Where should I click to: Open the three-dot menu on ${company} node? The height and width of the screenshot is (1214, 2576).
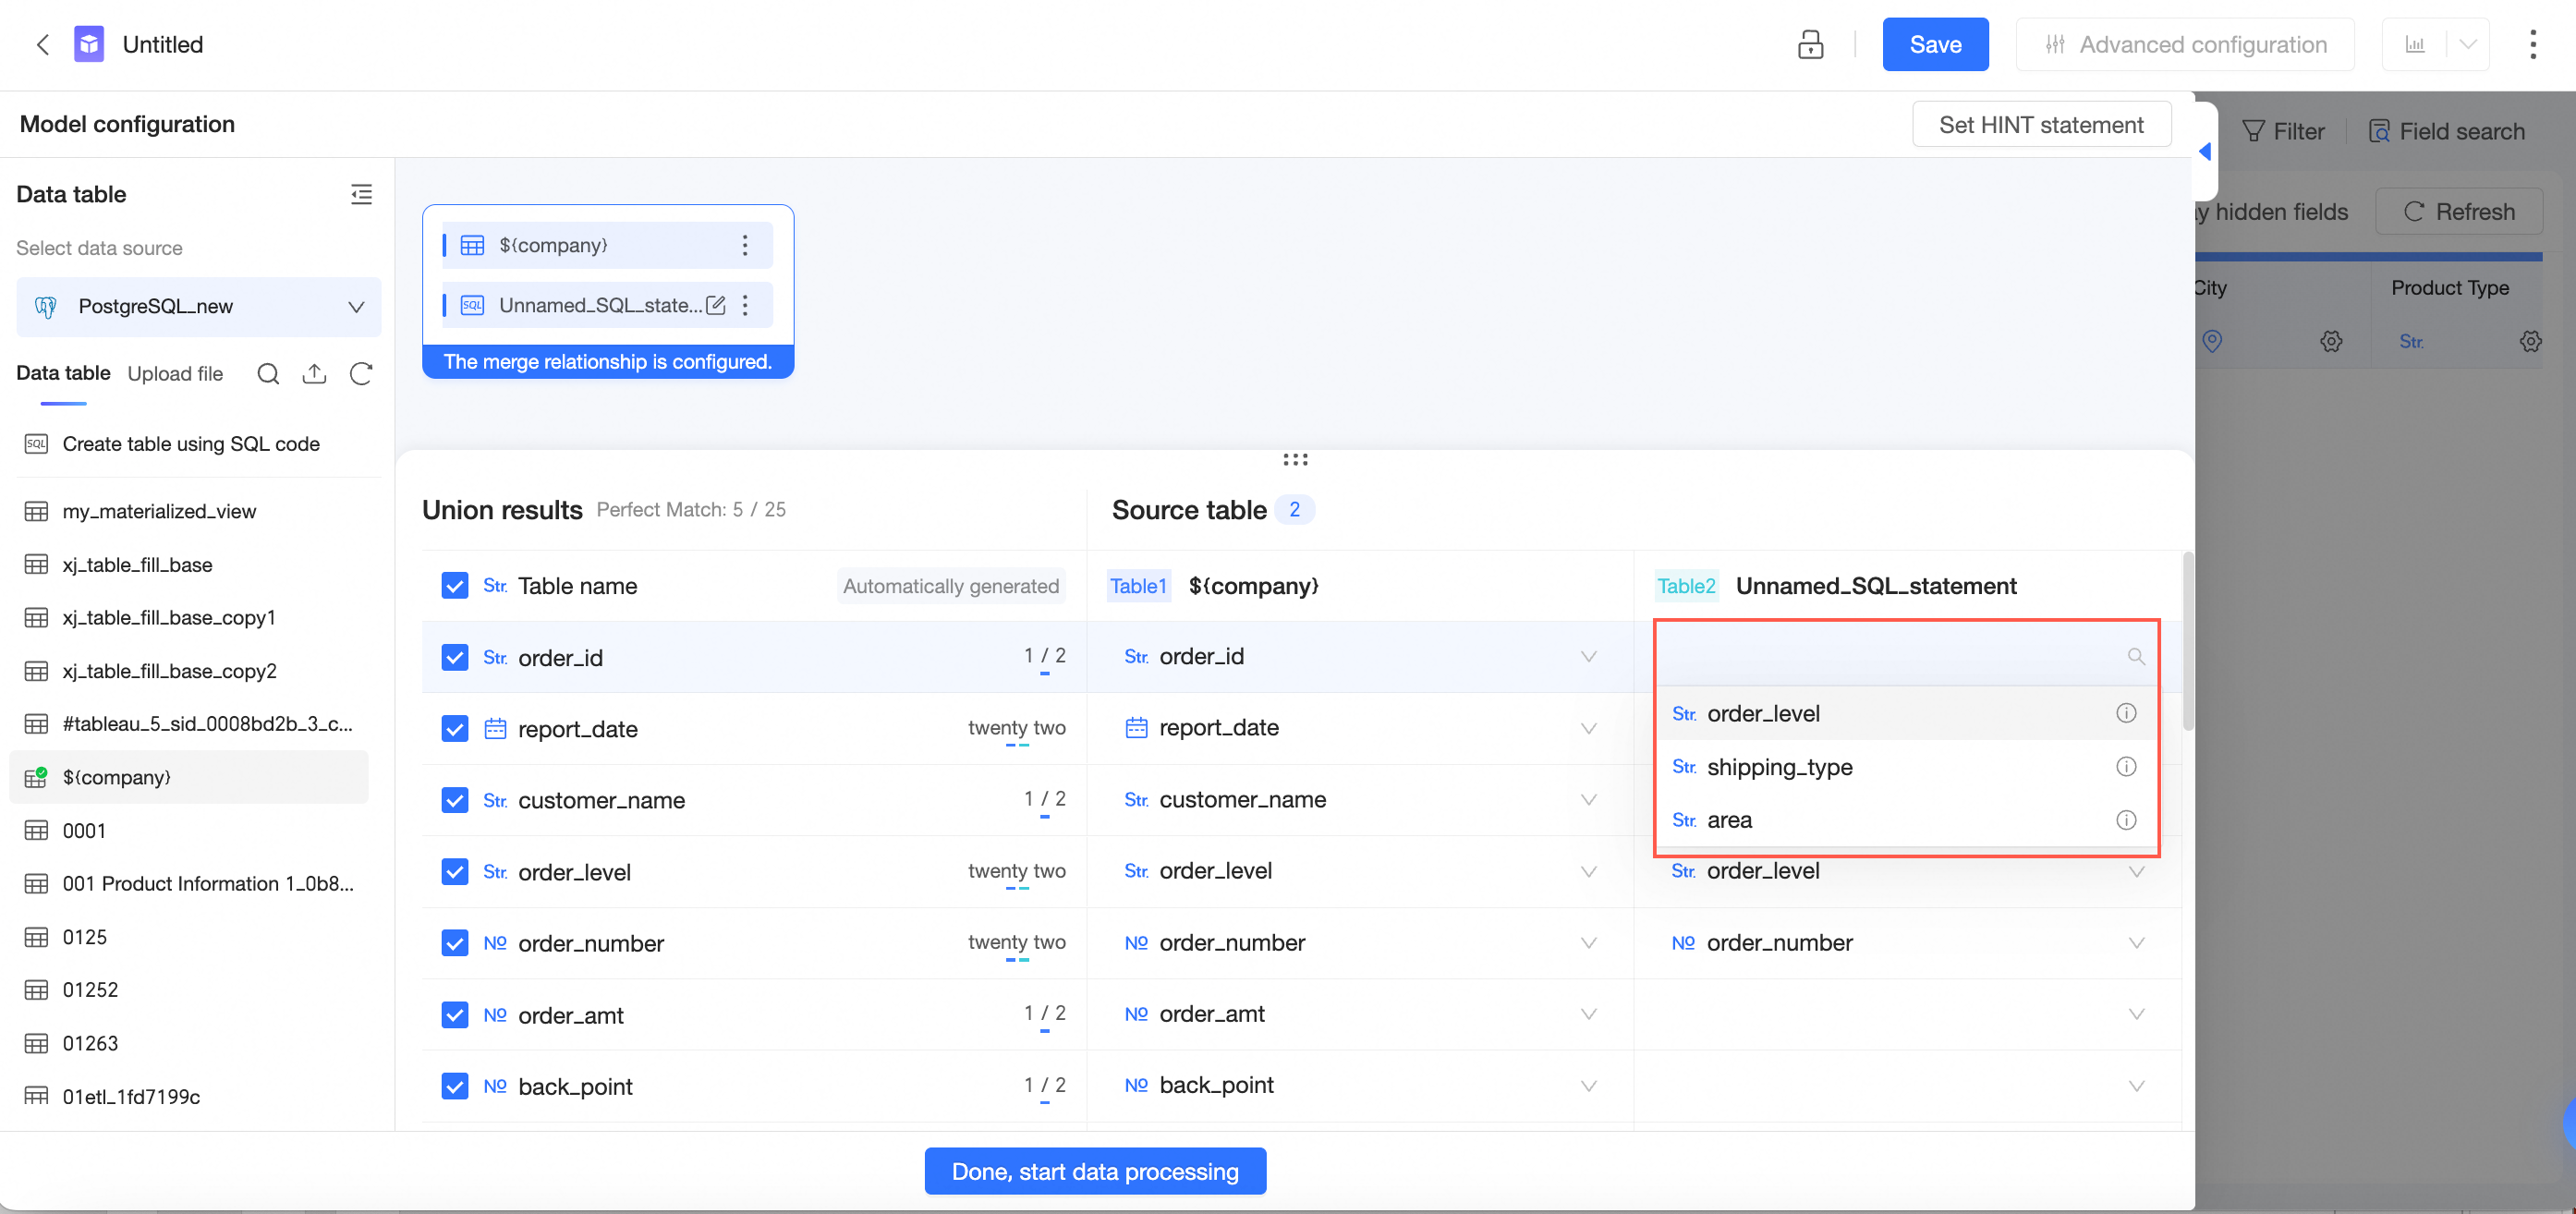745,245
